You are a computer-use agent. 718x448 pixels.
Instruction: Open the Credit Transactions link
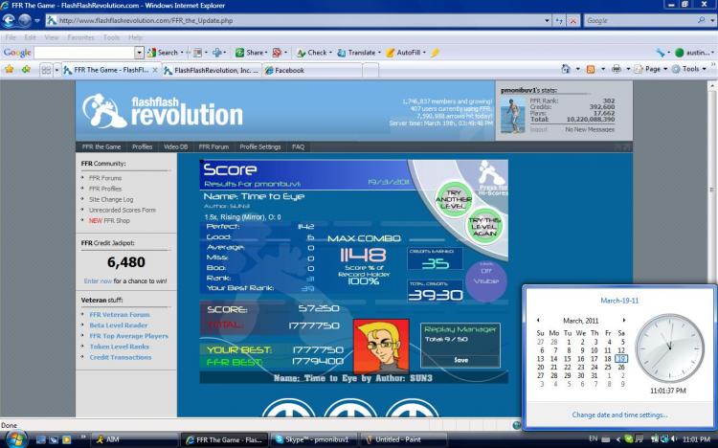click(x=120, y=357)
